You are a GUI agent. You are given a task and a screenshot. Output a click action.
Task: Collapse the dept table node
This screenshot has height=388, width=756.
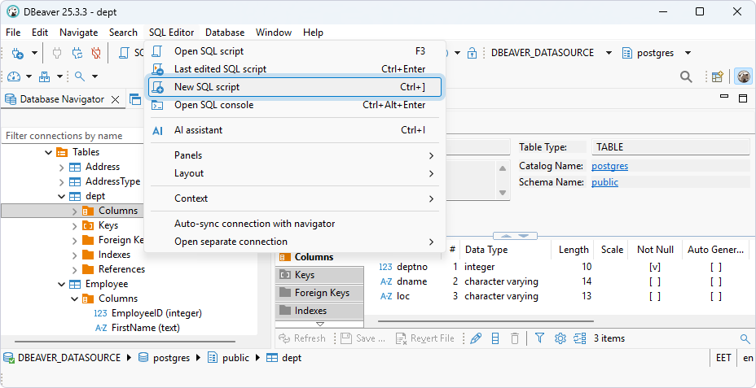point(61,196)
